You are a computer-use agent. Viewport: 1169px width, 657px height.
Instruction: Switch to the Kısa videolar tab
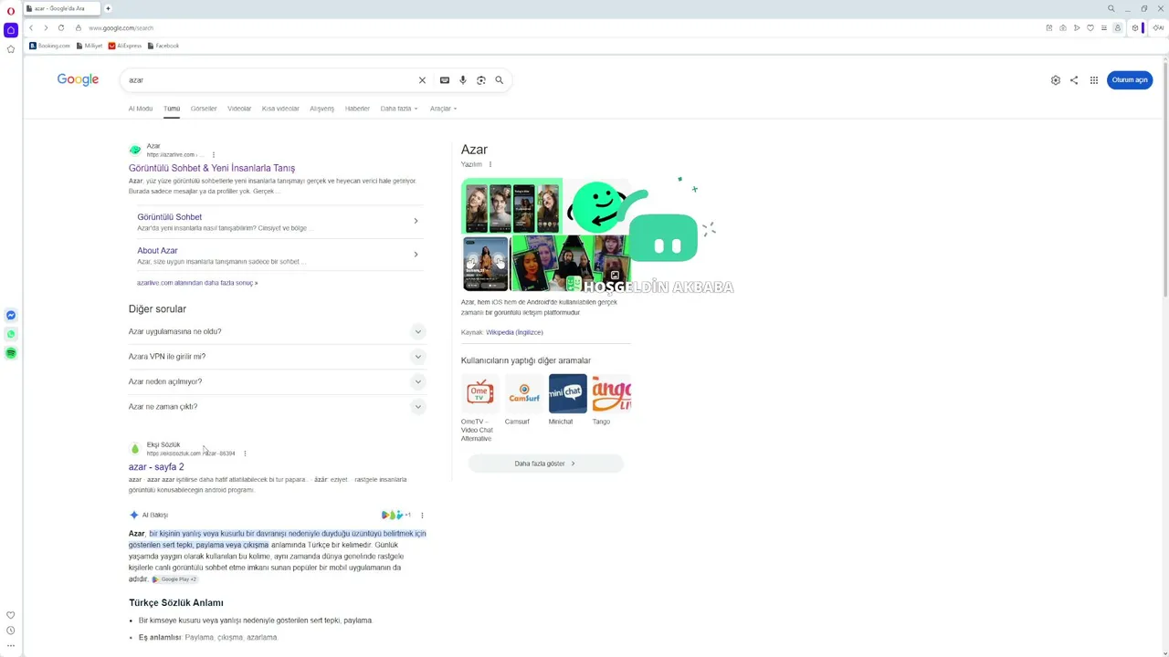click(280, 109)
